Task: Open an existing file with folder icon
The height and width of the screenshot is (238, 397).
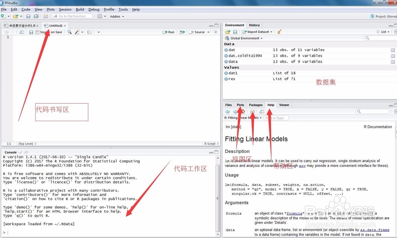Action: [16, 16]
